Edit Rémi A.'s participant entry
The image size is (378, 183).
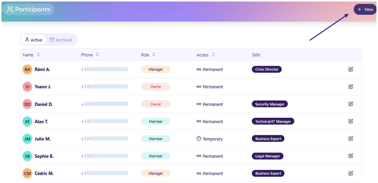(x=351, y=70)
